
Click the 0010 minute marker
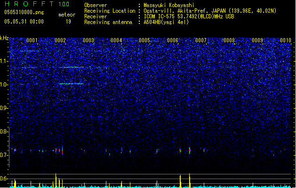[286, 40]
